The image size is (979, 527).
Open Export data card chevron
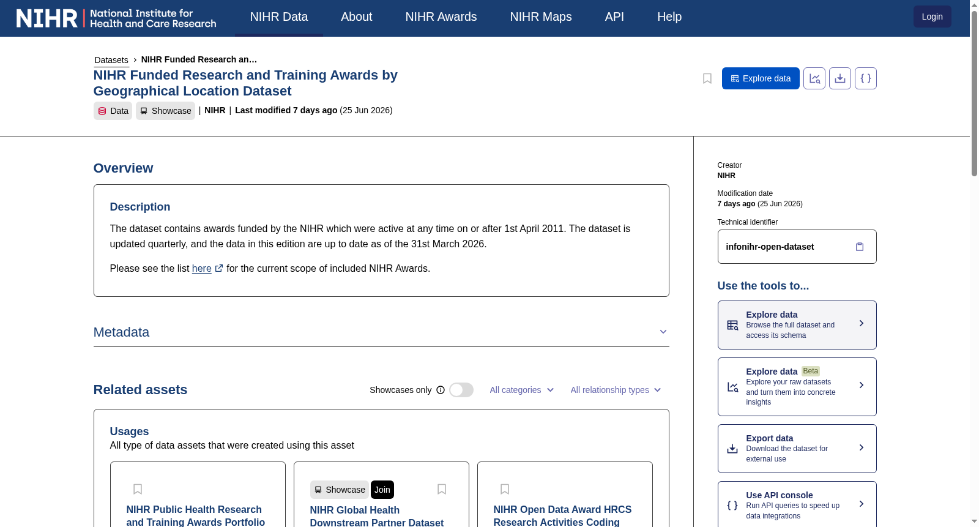(862, 447)
